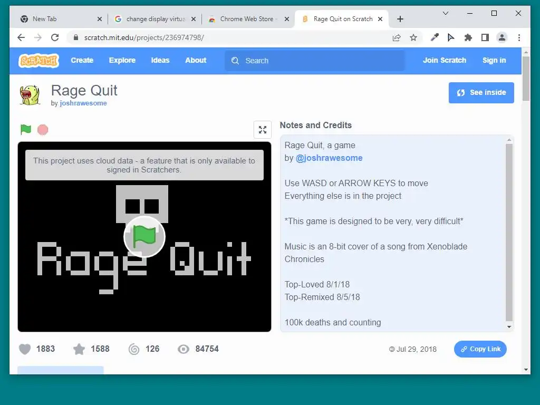Start the game with the center green flag overlay
The height and width of the screenshot is (405, 540).
click(144, 237)
